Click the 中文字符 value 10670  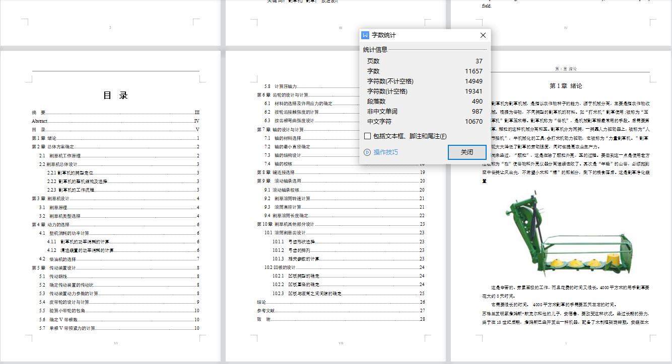[474, 121]
